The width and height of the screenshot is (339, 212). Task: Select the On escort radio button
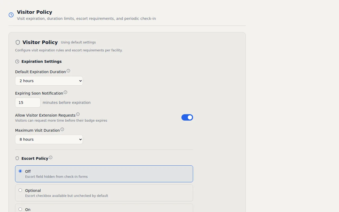tap(20, 209)
